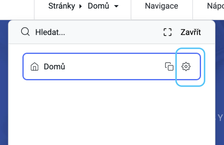224x145 pixels.
Task: Switch to the Navigace tab
Action: [x=162, y=6]
